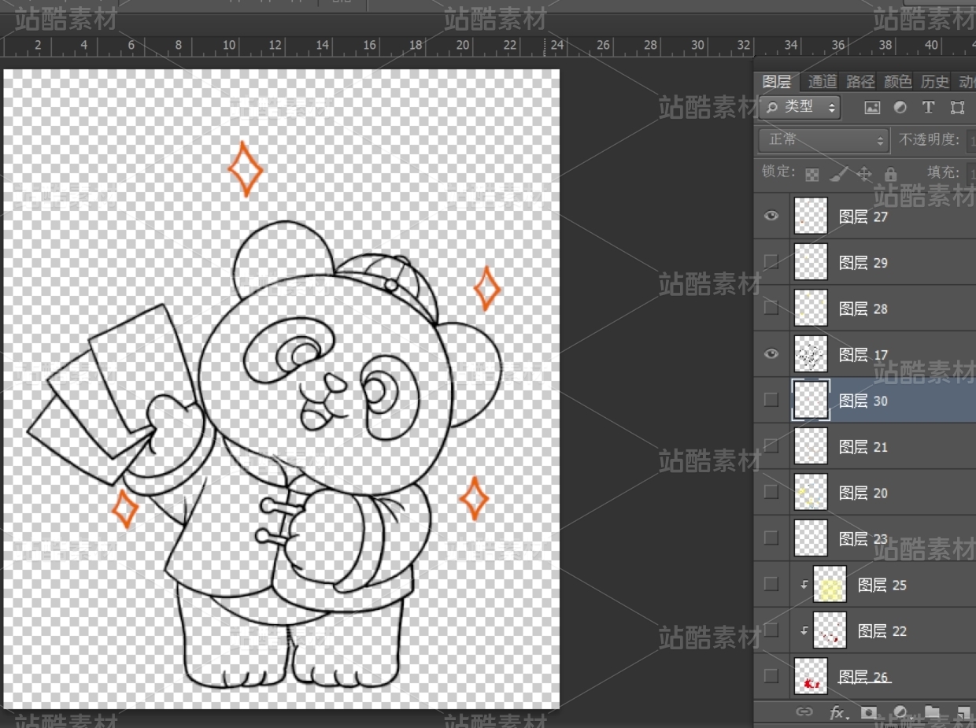
Task: Filter layers by shape layer icon
Action: [957, 108]
